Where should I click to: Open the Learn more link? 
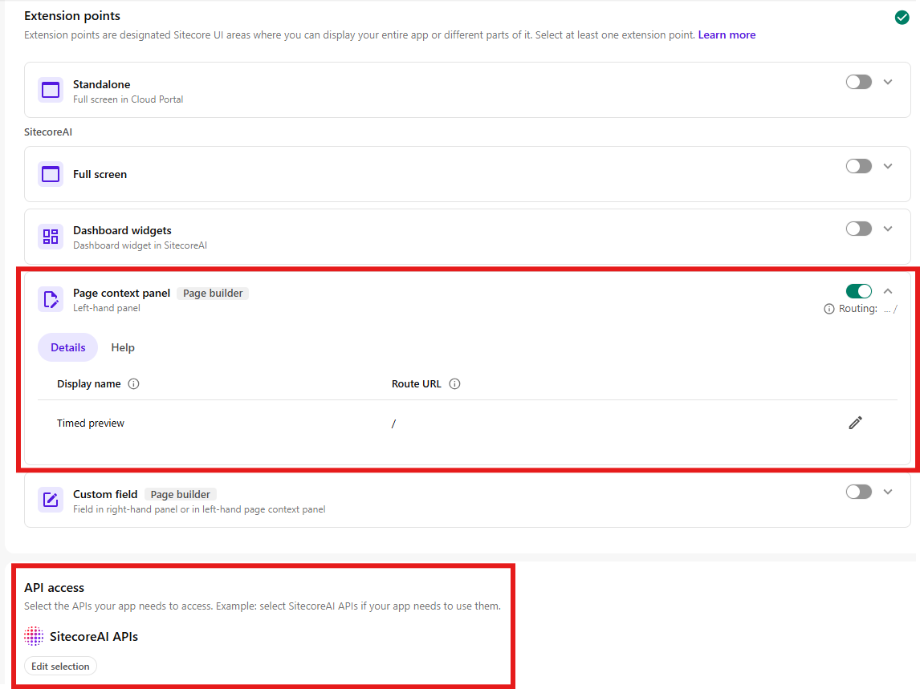click(x=727, y=35)
